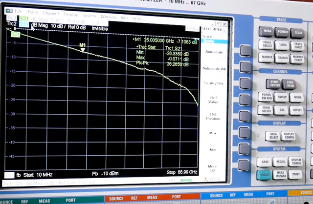The width and height of the screenshot is (313, 204).
Task: Open the System menu
Action: tap(89, 15)
